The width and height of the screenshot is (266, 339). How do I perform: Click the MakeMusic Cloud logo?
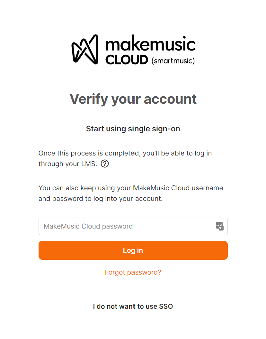click(x=84, y=49)
